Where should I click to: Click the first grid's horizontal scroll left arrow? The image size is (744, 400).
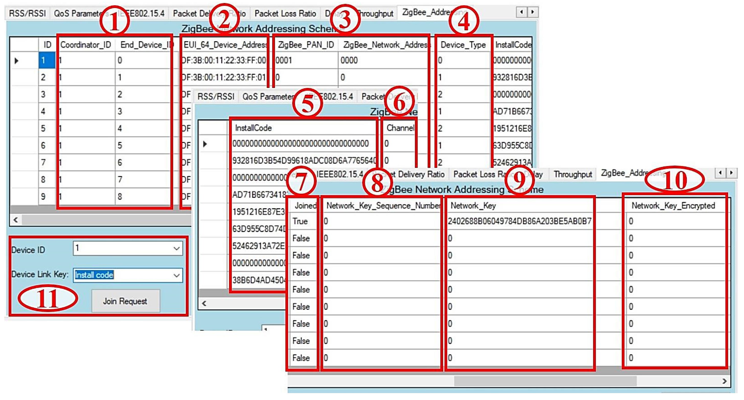[x=16, y=220]
